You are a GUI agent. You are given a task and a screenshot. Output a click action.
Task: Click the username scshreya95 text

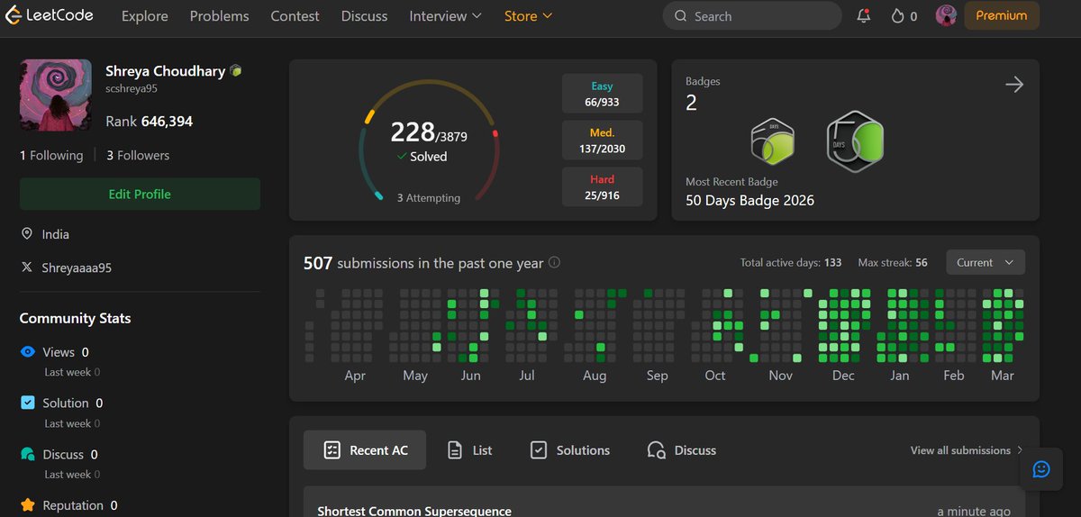132,89
